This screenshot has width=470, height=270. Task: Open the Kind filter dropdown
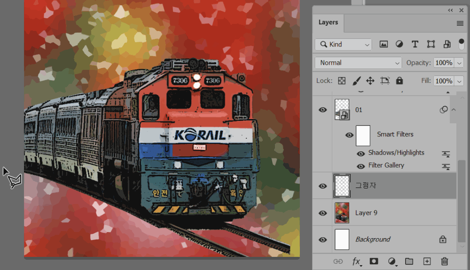coord(344,44)
